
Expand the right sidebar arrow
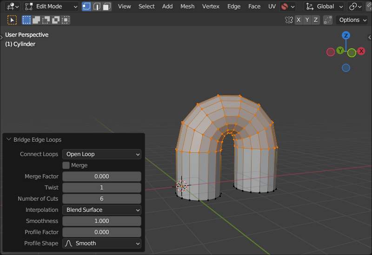click(x=370, y=37)
